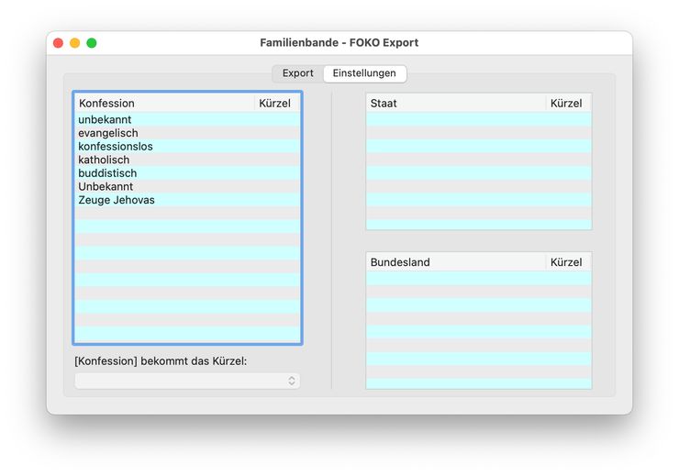Switch to the Export tab

297,73
